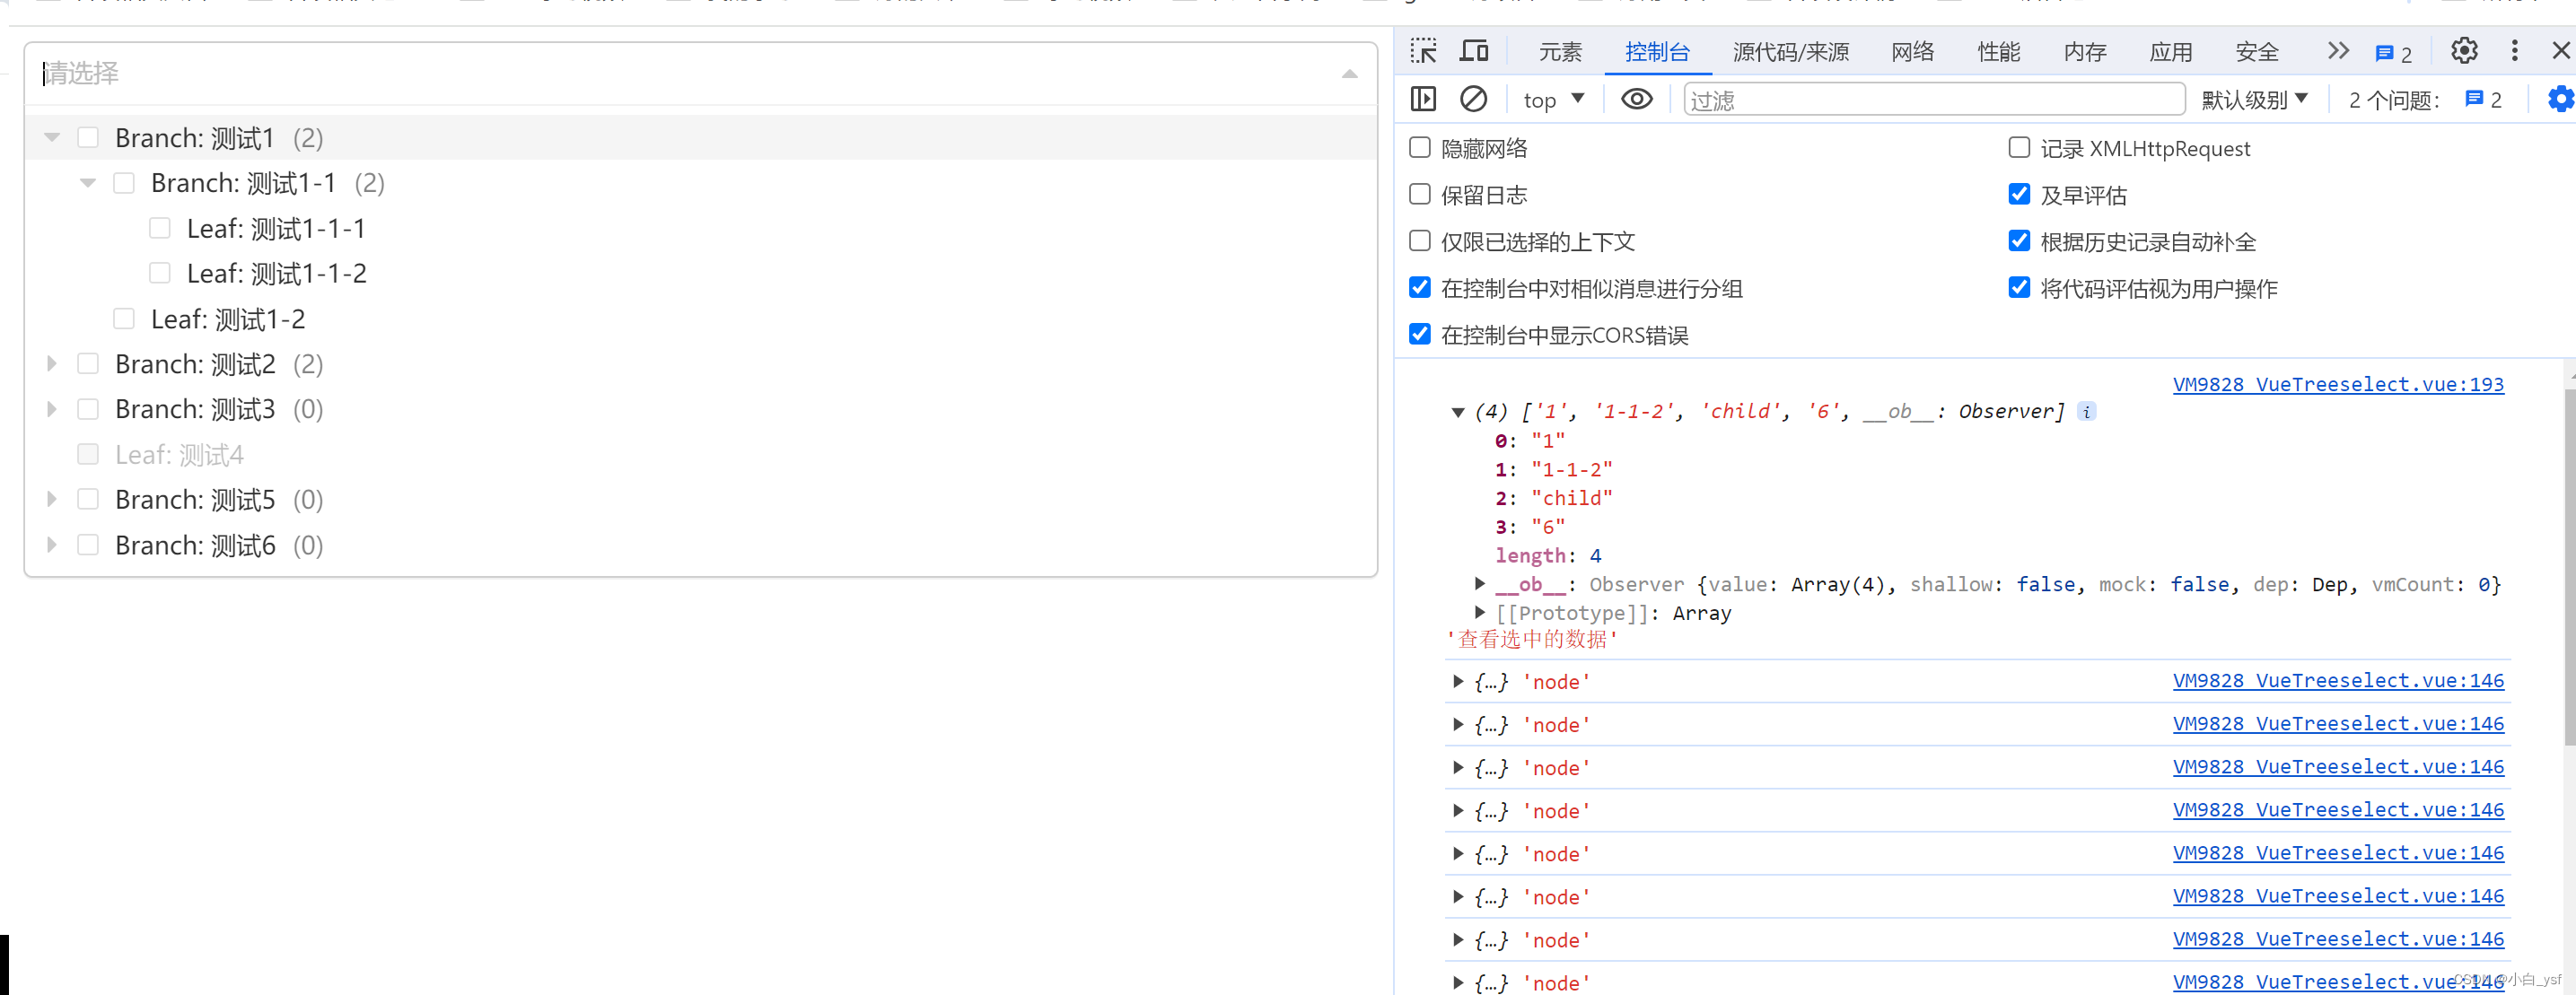
Task: Toggle 仅限已选择的上下文 checkbox
Action: [1419, 241]
